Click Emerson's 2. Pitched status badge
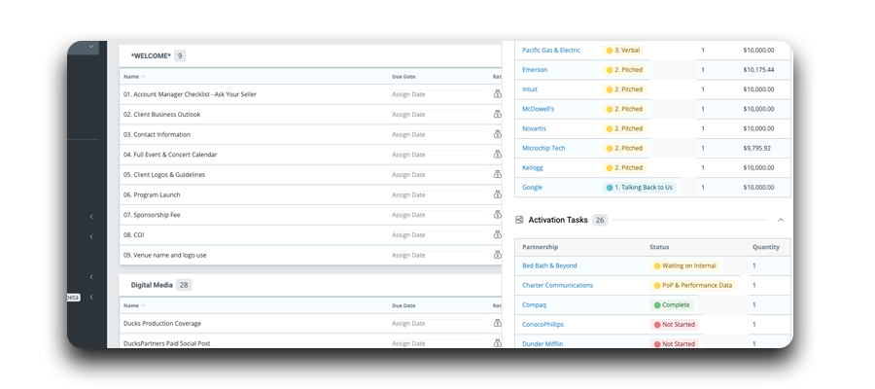 point(624,70)
